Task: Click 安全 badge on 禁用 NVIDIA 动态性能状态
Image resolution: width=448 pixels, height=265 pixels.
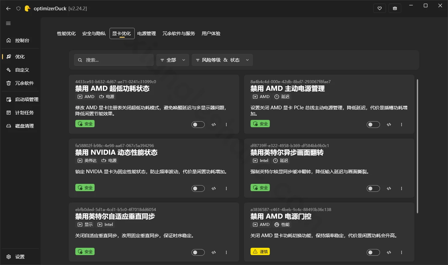Action: pos(85,188)
